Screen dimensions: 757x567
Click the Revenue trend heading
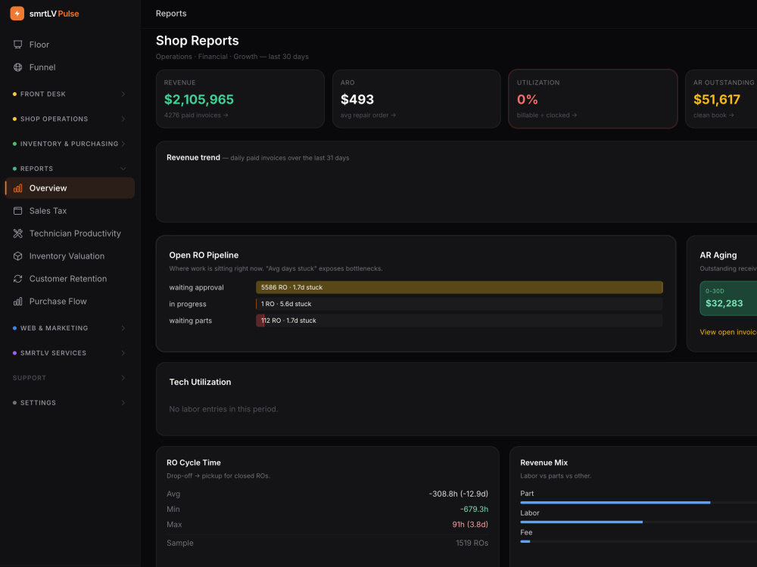click(x=193, y=158)
